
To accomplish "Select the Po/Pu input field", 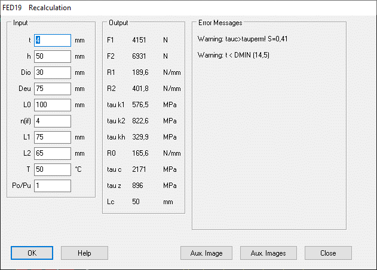I will tap(53, 186).
